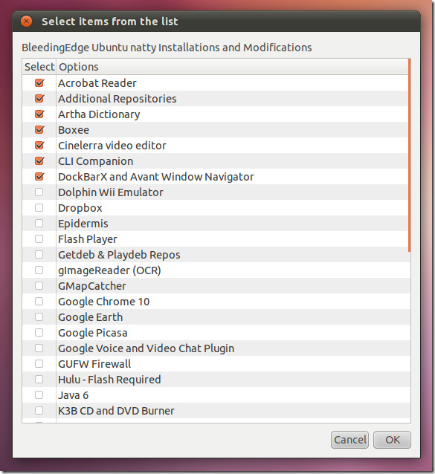This screenshot has width=435, height=474.
Task: Enable the Epidermis checkbox
Action: coord(39,224)
